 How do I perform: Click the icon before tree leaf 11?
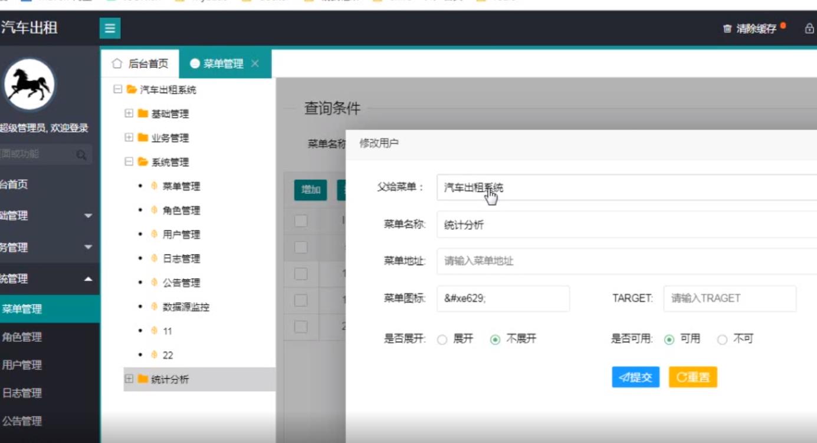(x=155, y=331)
